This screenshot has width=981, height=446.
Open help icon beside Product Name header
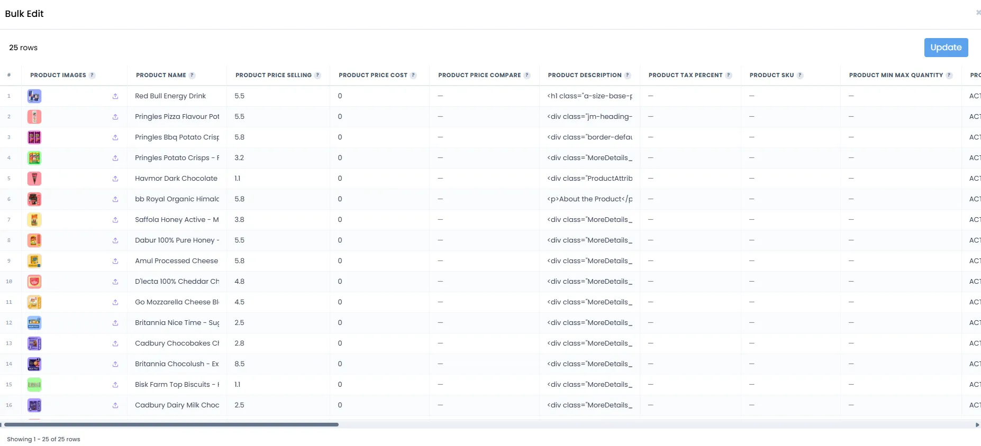tap(192, 76)
